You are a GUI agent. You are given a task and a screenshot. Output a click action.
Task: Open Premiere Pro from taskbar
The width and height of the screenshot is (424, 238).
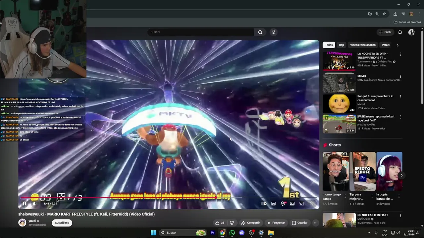point(213,233)
